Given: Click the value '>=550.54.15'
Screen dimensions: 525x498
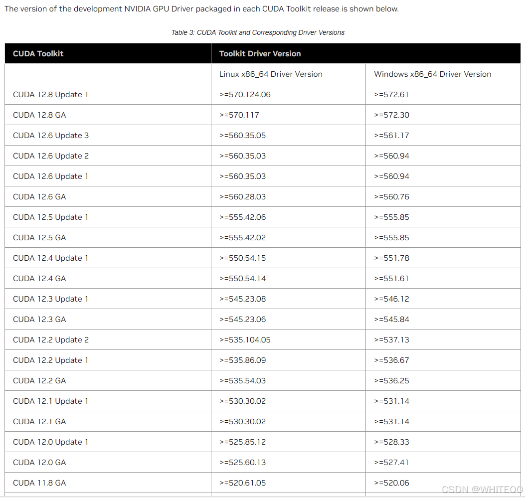Looking at the screenshot, I should (242, 258).
